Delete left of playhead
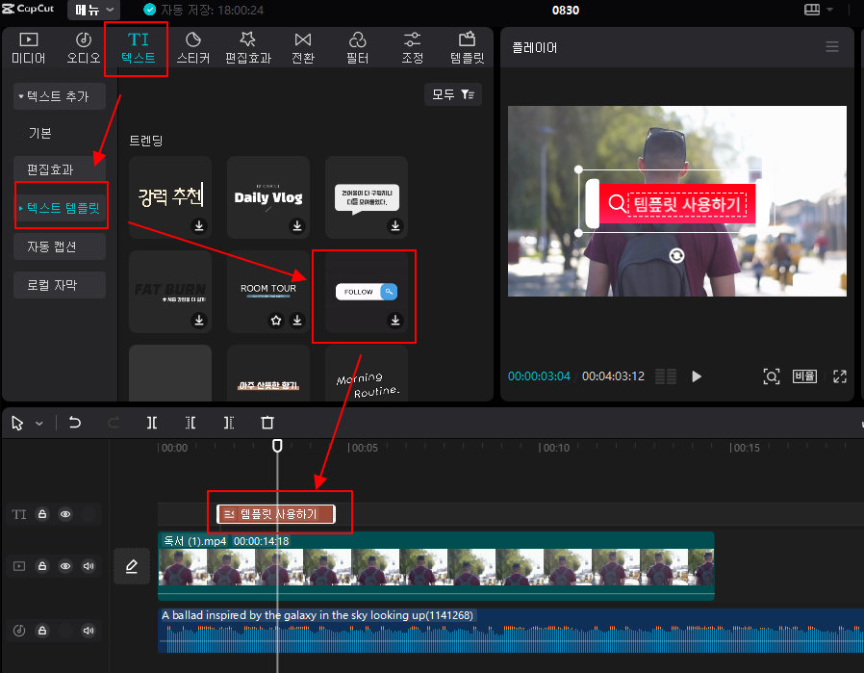864x673 pixels. [191, 423]
